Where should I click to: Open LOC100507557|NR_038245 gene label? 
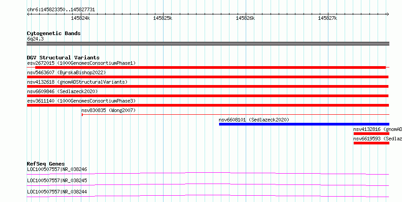[57, 180]
